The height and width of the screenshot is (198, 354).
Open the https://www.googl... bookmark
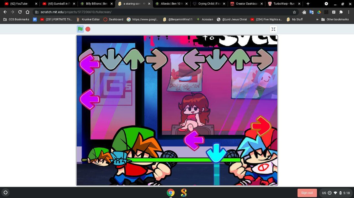pyautogui.click(x=142, y=19)
